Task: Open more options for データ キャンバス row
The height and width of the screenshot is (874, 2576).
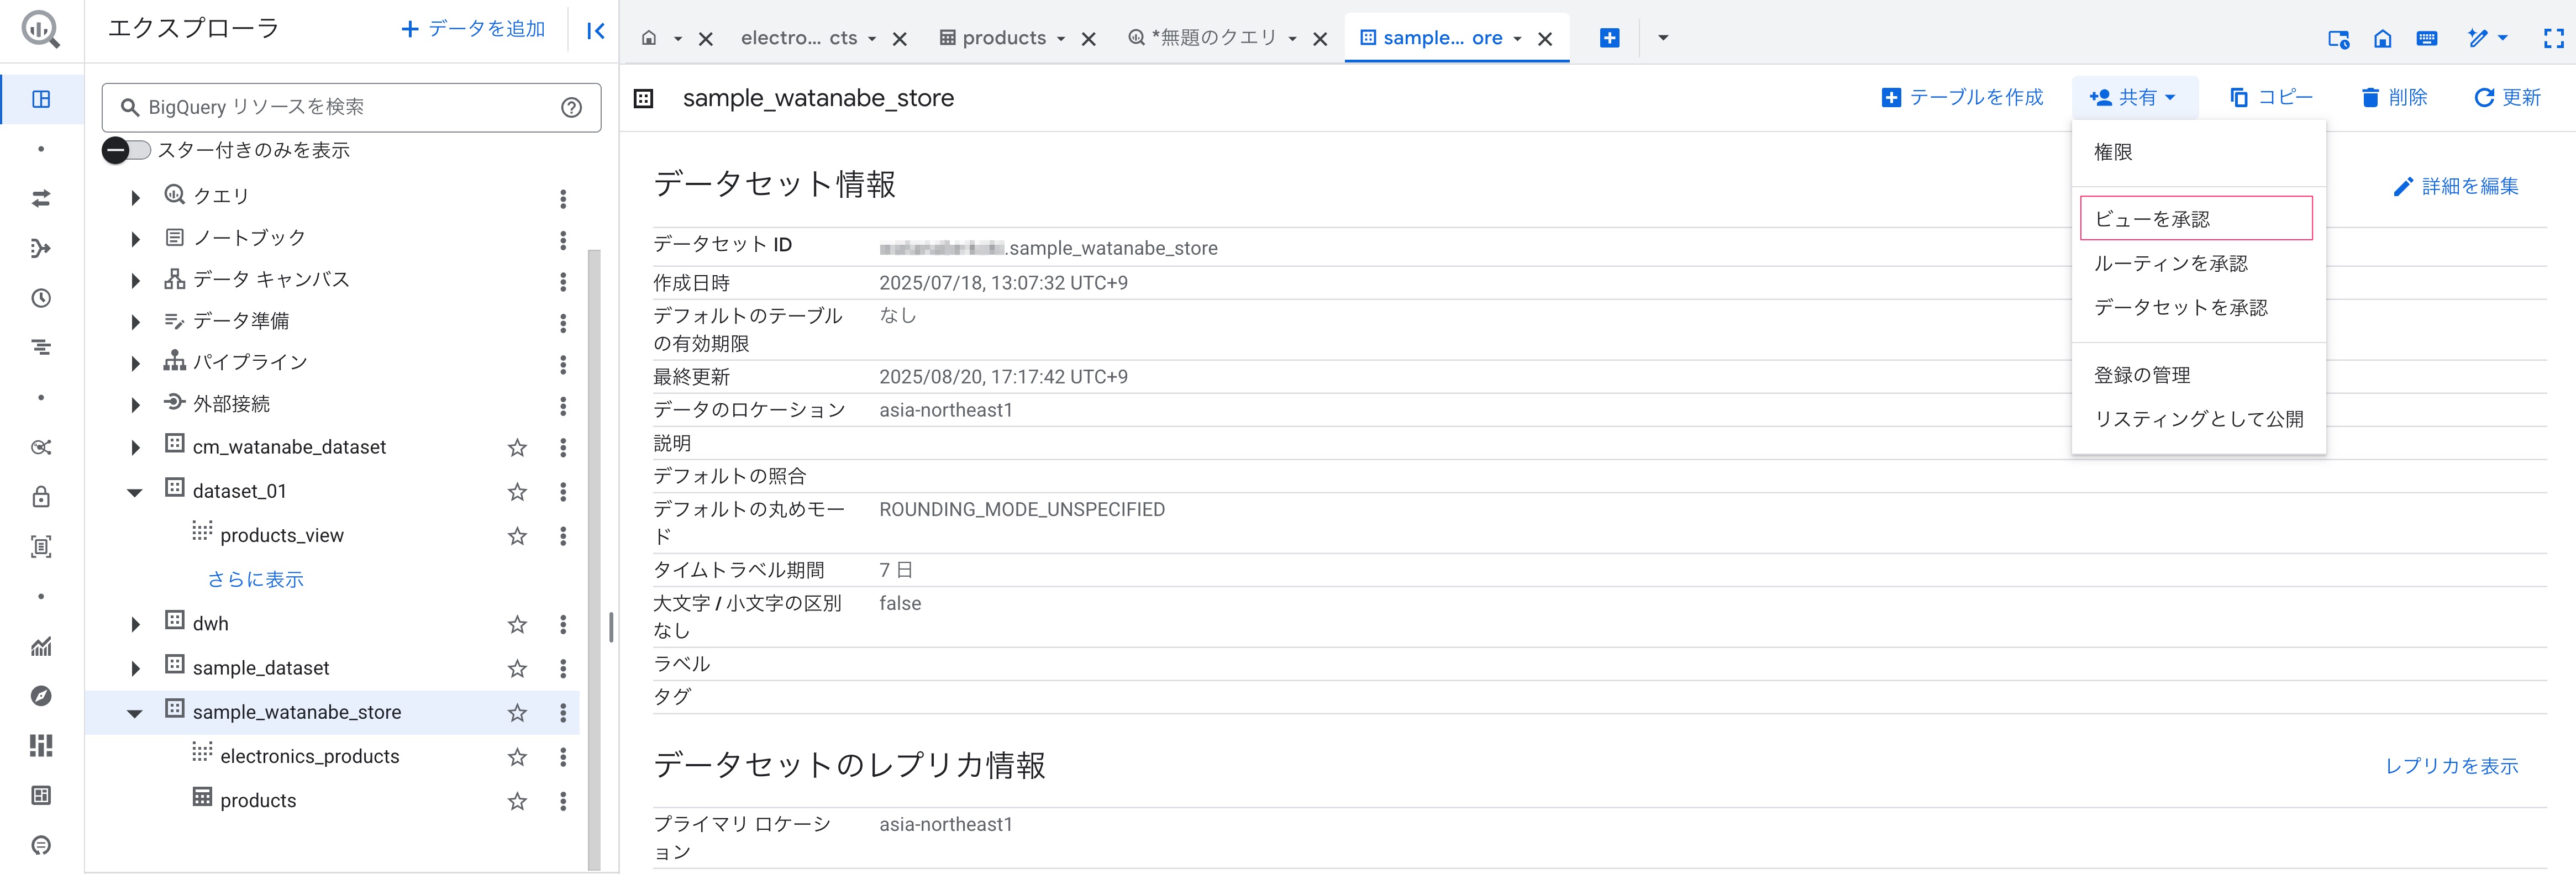Action: click(563, 281)
